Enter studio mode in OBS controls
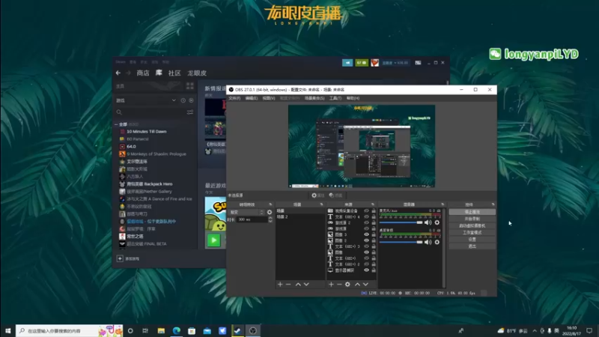The image size is (599, 337). pyautogui.click(x=472, y=232)
